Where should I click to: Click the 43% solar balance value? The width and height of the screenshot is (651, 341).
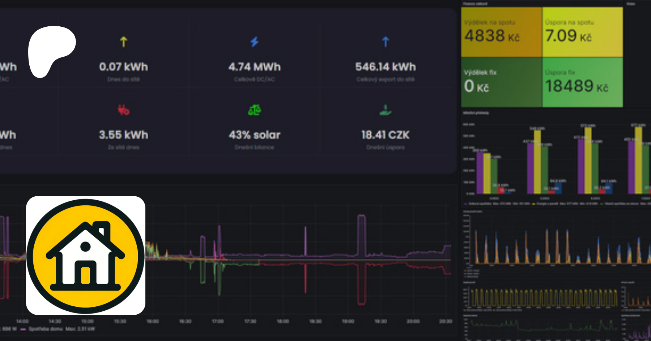coord(255,135)
